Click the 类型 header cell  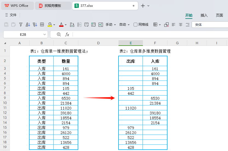(x=41, y=61)
